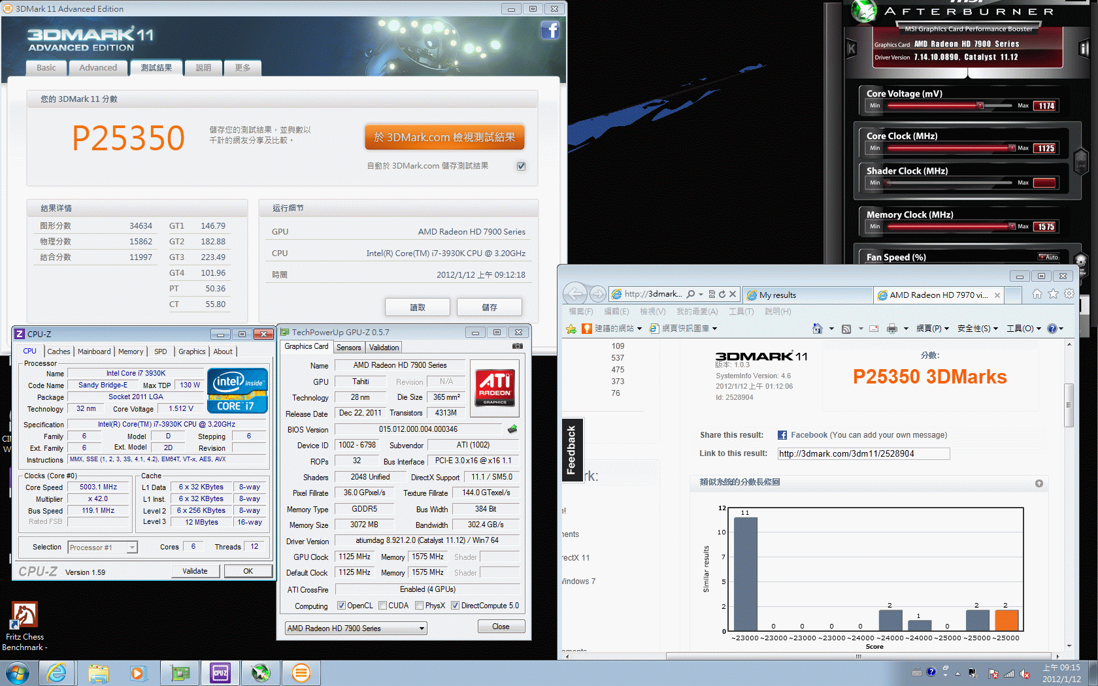Image resolution: width=1098 pixels, height=686 pixels.
Task: Click the Close button in GPU-Z
Action: click(x=501, y=627)
